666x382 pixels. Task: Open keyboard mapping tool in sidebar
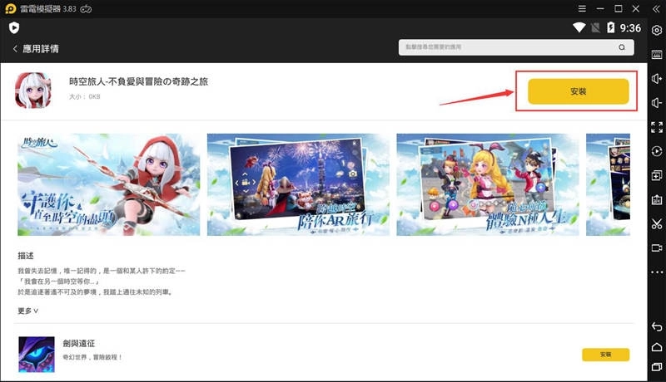[x=657, y=54]
